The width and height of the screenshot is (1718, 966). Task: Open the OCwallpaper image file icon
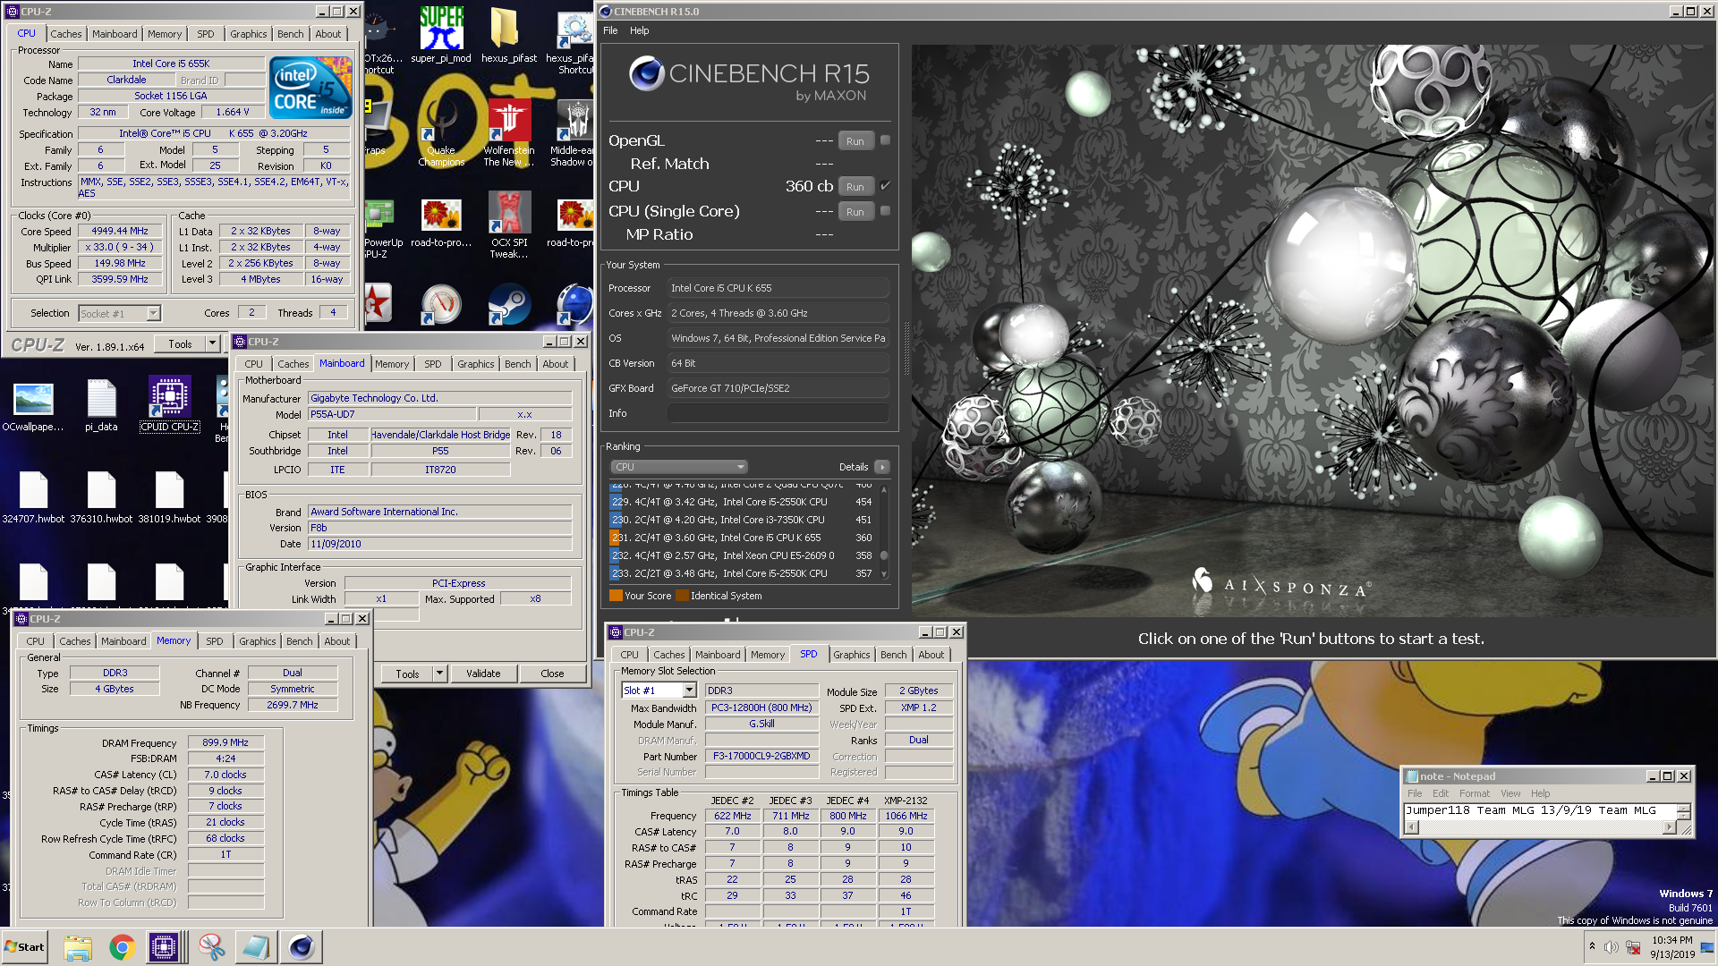coord(33,404)
